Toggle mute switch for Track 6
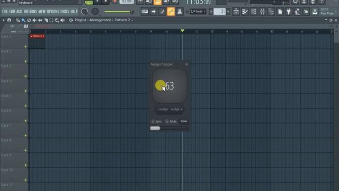 (x=25, y=121)
